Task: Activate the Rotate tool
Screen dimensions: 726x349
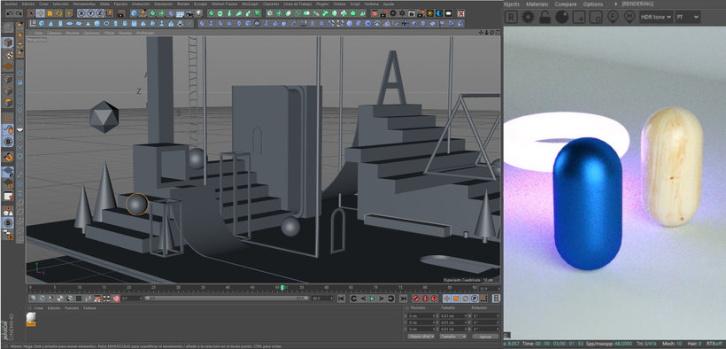Action: coord(58,13)
